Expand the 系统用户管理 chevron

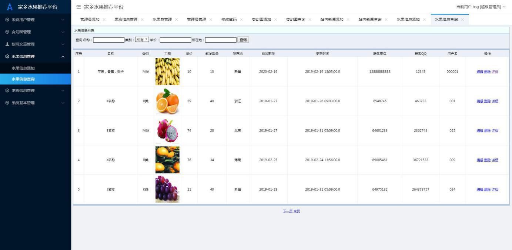coord(63,20)
